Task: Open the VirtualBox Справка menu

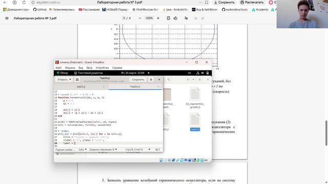Action: [x=117, y=68]
